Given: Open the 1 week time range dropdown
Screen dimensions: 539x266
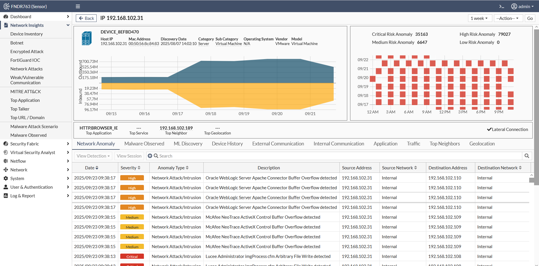Looking at the screenshot, I should (479, 18).
